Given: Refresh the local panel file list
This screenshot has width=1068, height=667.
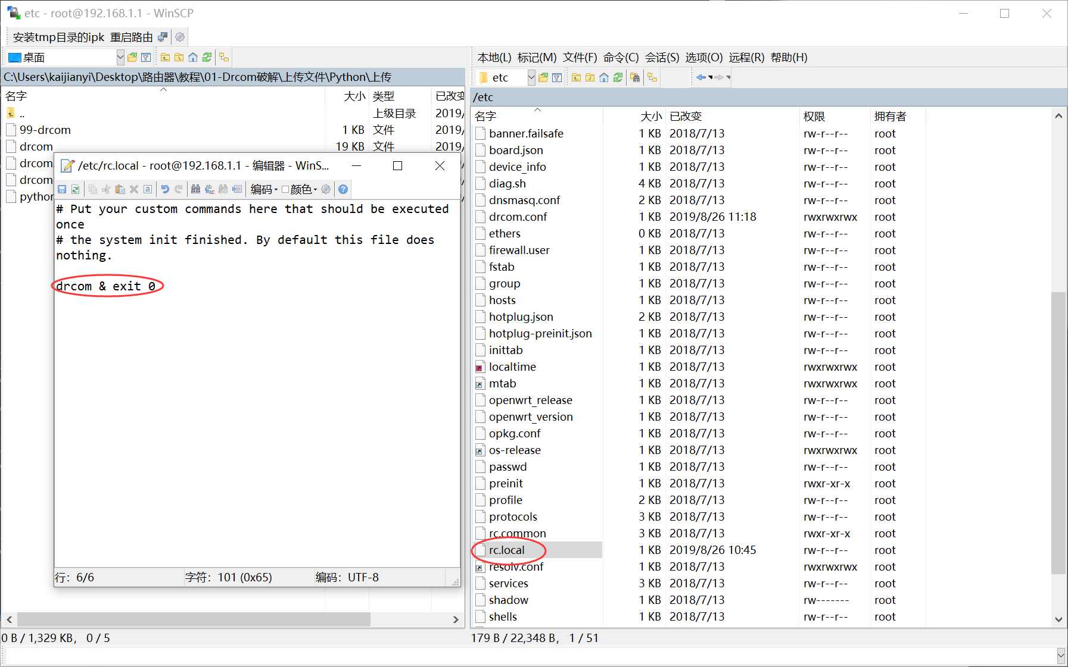Looking at the screenshot, I should (207, 57).
